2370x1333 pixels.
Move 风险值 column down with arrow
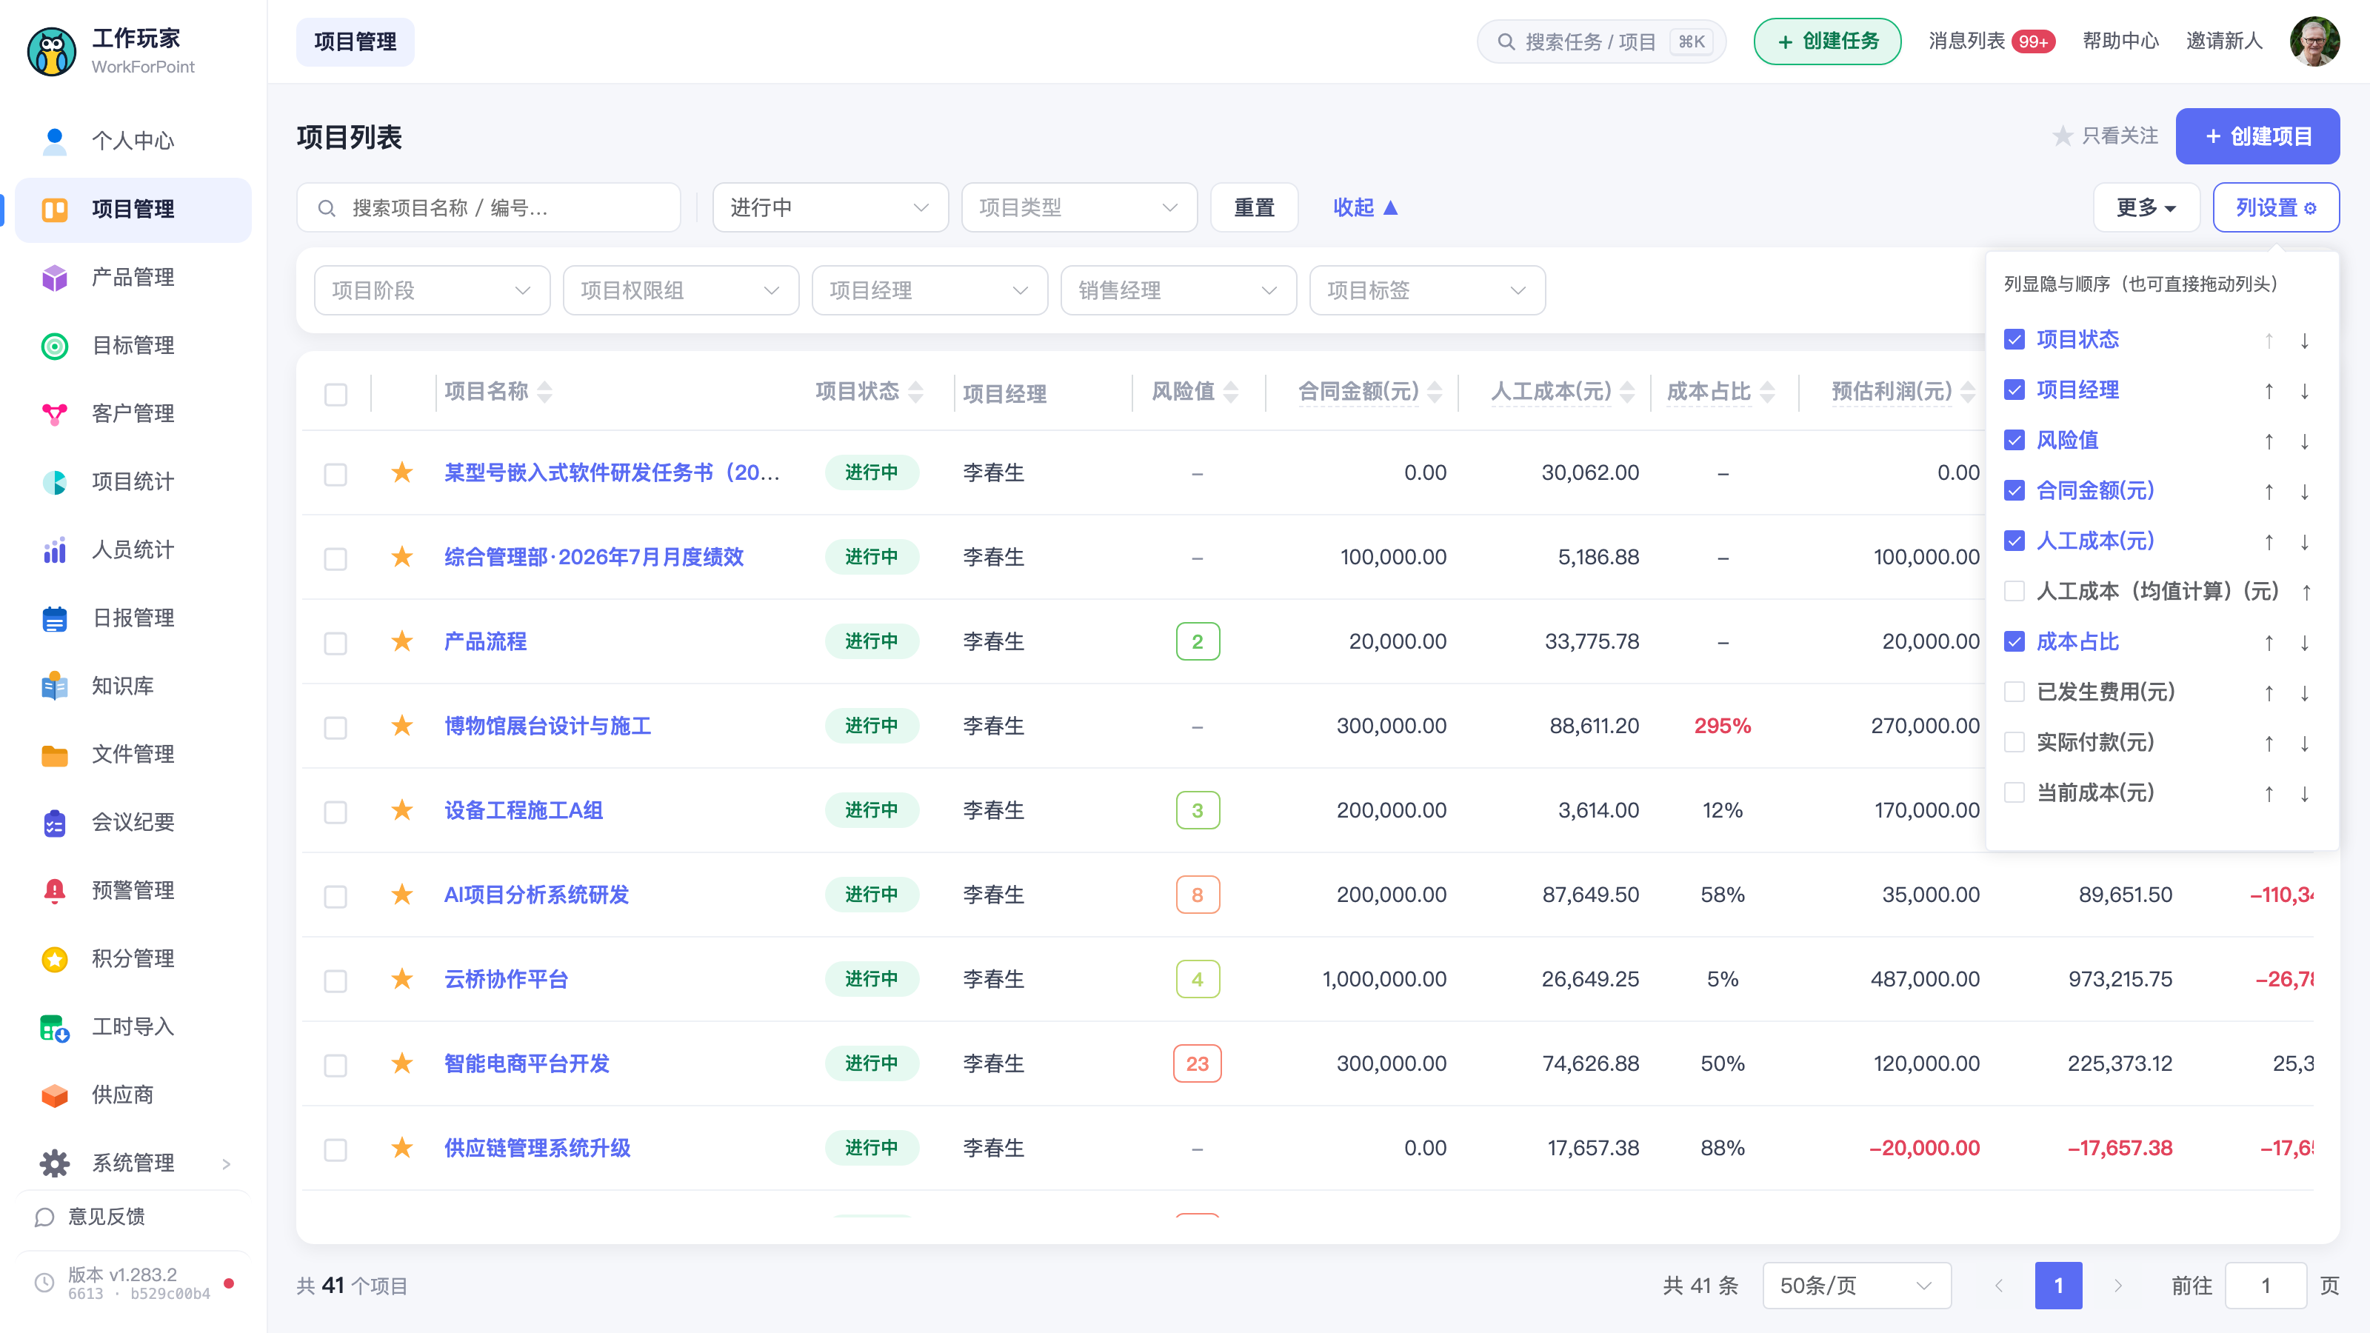2305,441
